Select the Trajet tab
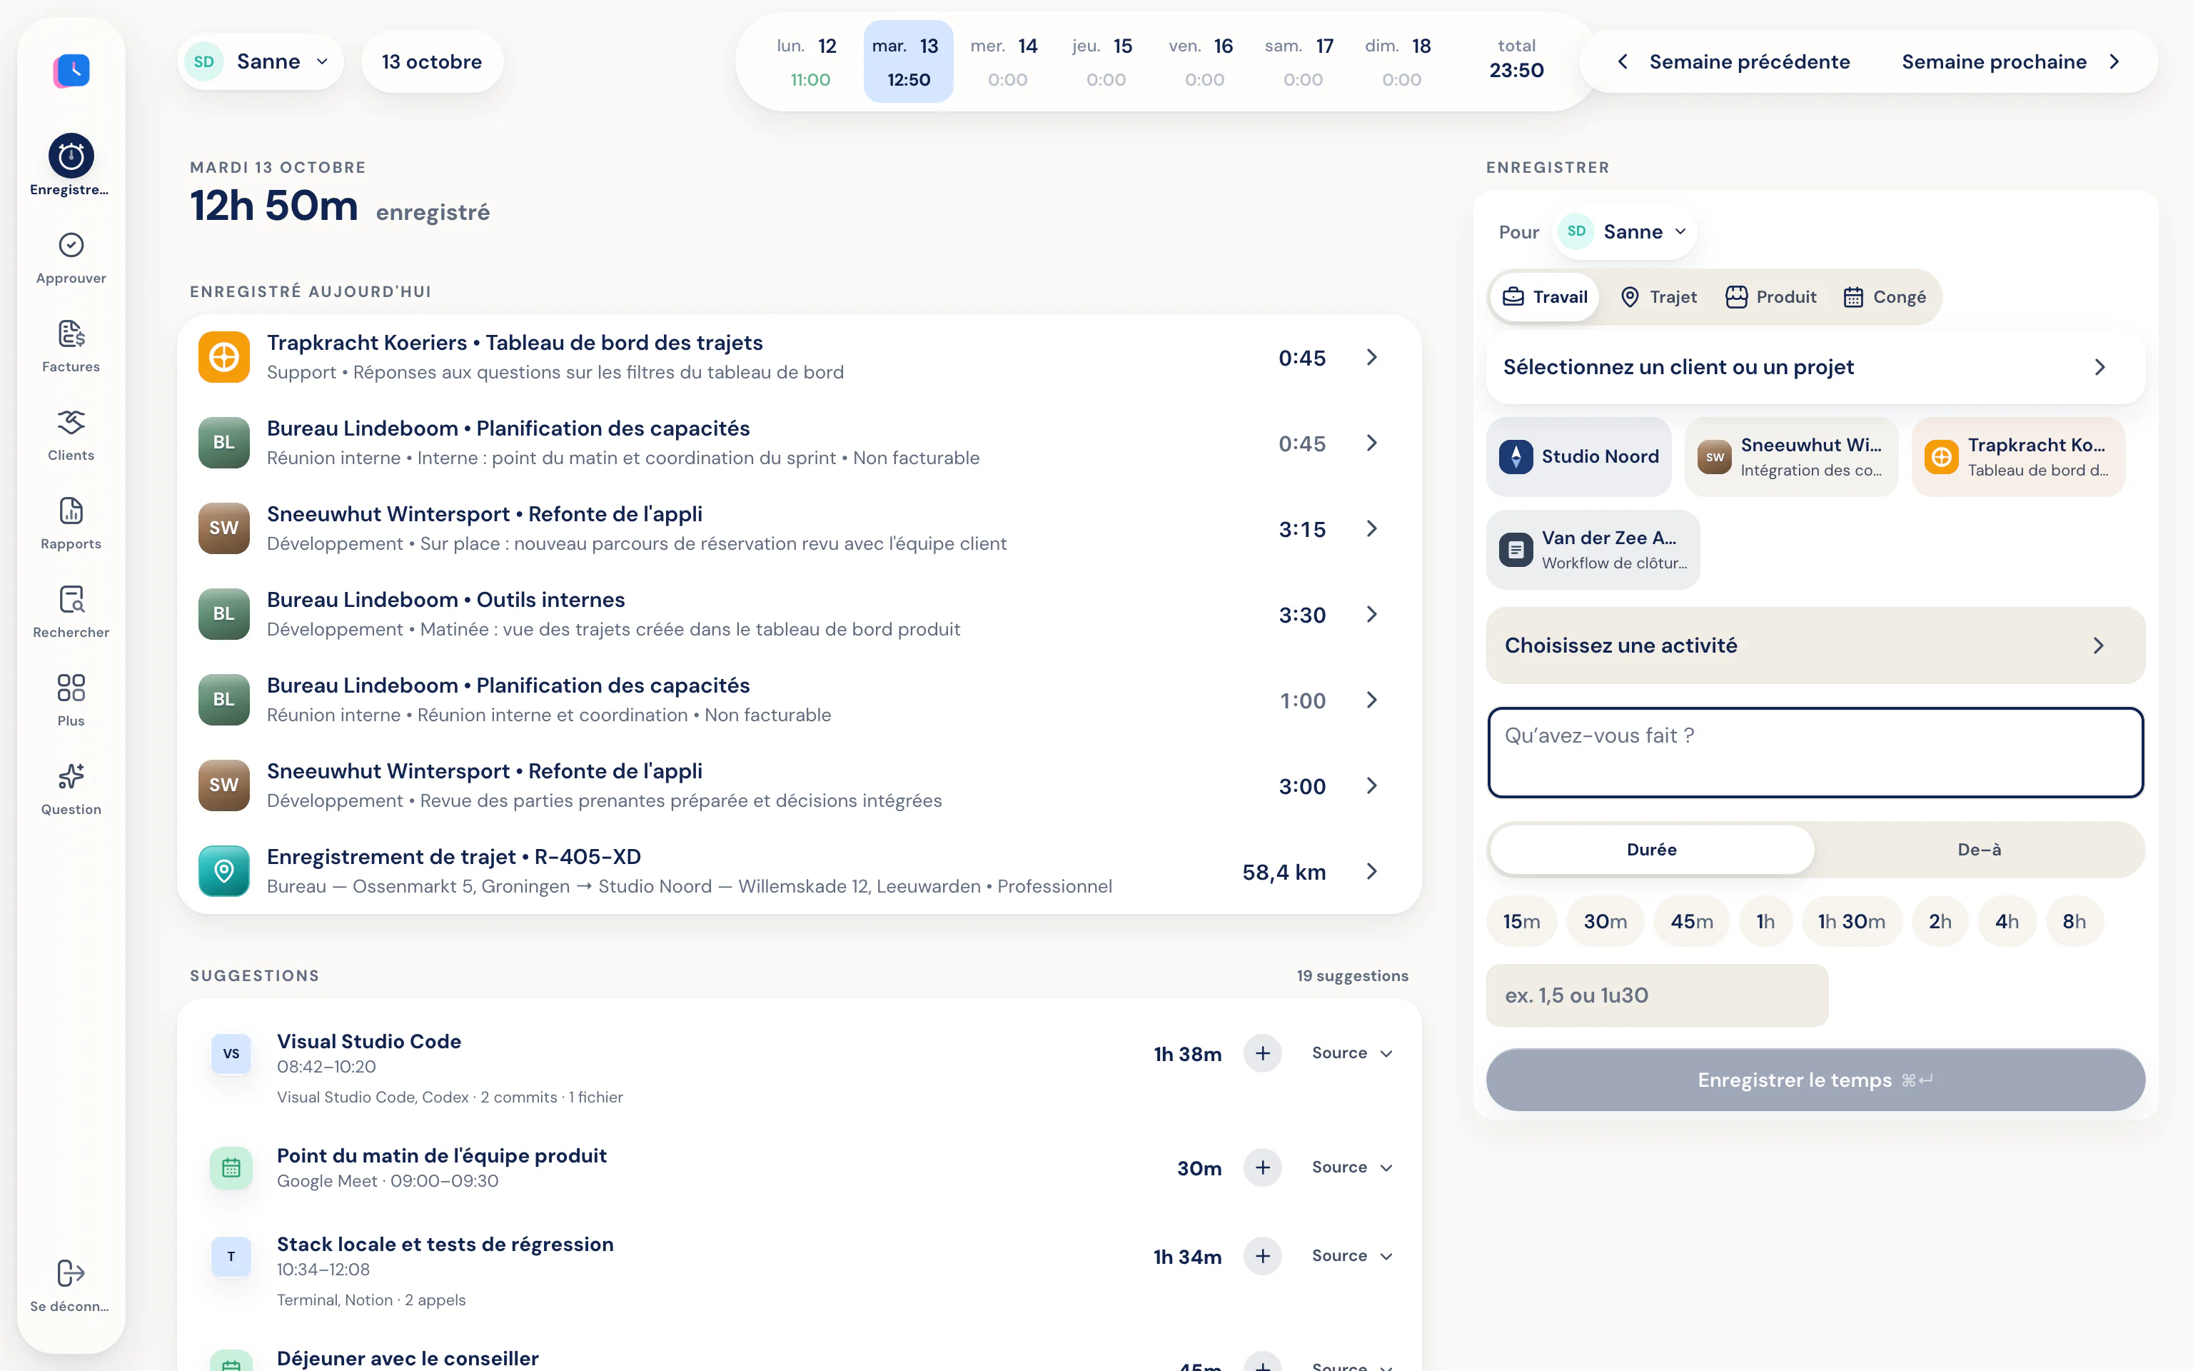The height and width of the screenshot is (1371, 2193). coord(1658,298)
